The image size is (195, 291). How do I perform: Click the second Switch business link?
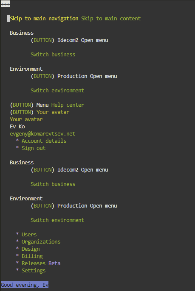point(53,184)
